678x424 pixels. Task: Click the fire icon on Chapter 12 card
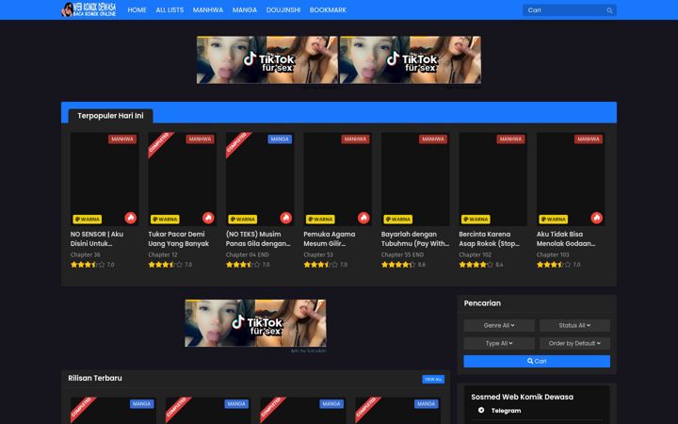(208, 218)
